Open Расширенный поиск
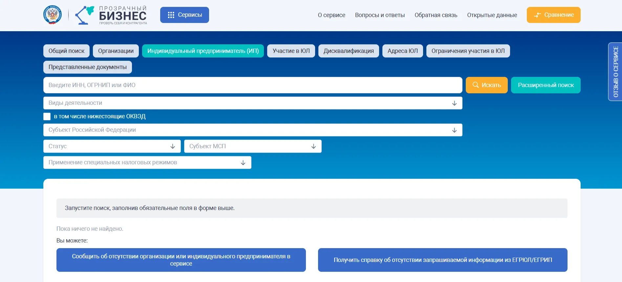 (546, 85)
